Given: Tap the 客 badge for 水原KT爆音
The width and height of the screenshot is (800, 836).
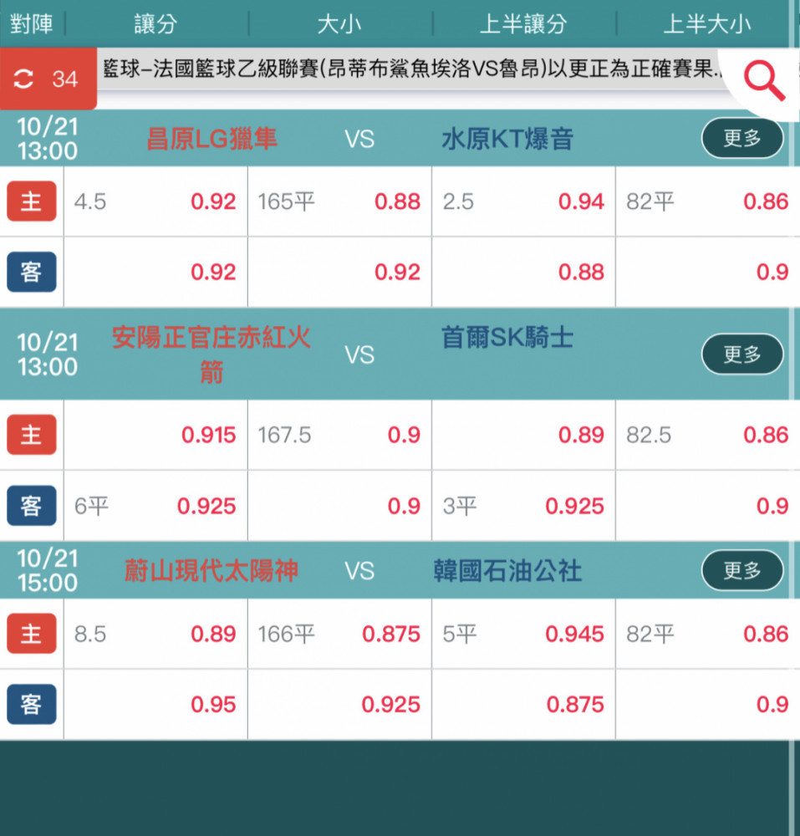Looking at the screenshot, I should coord(32,272).
